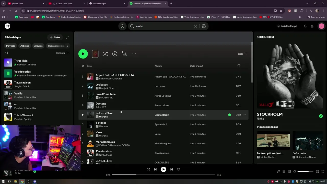Toggle playlist shuffle icon
Viewport: 327px width, 184px height.
click(x=105, y=54)
